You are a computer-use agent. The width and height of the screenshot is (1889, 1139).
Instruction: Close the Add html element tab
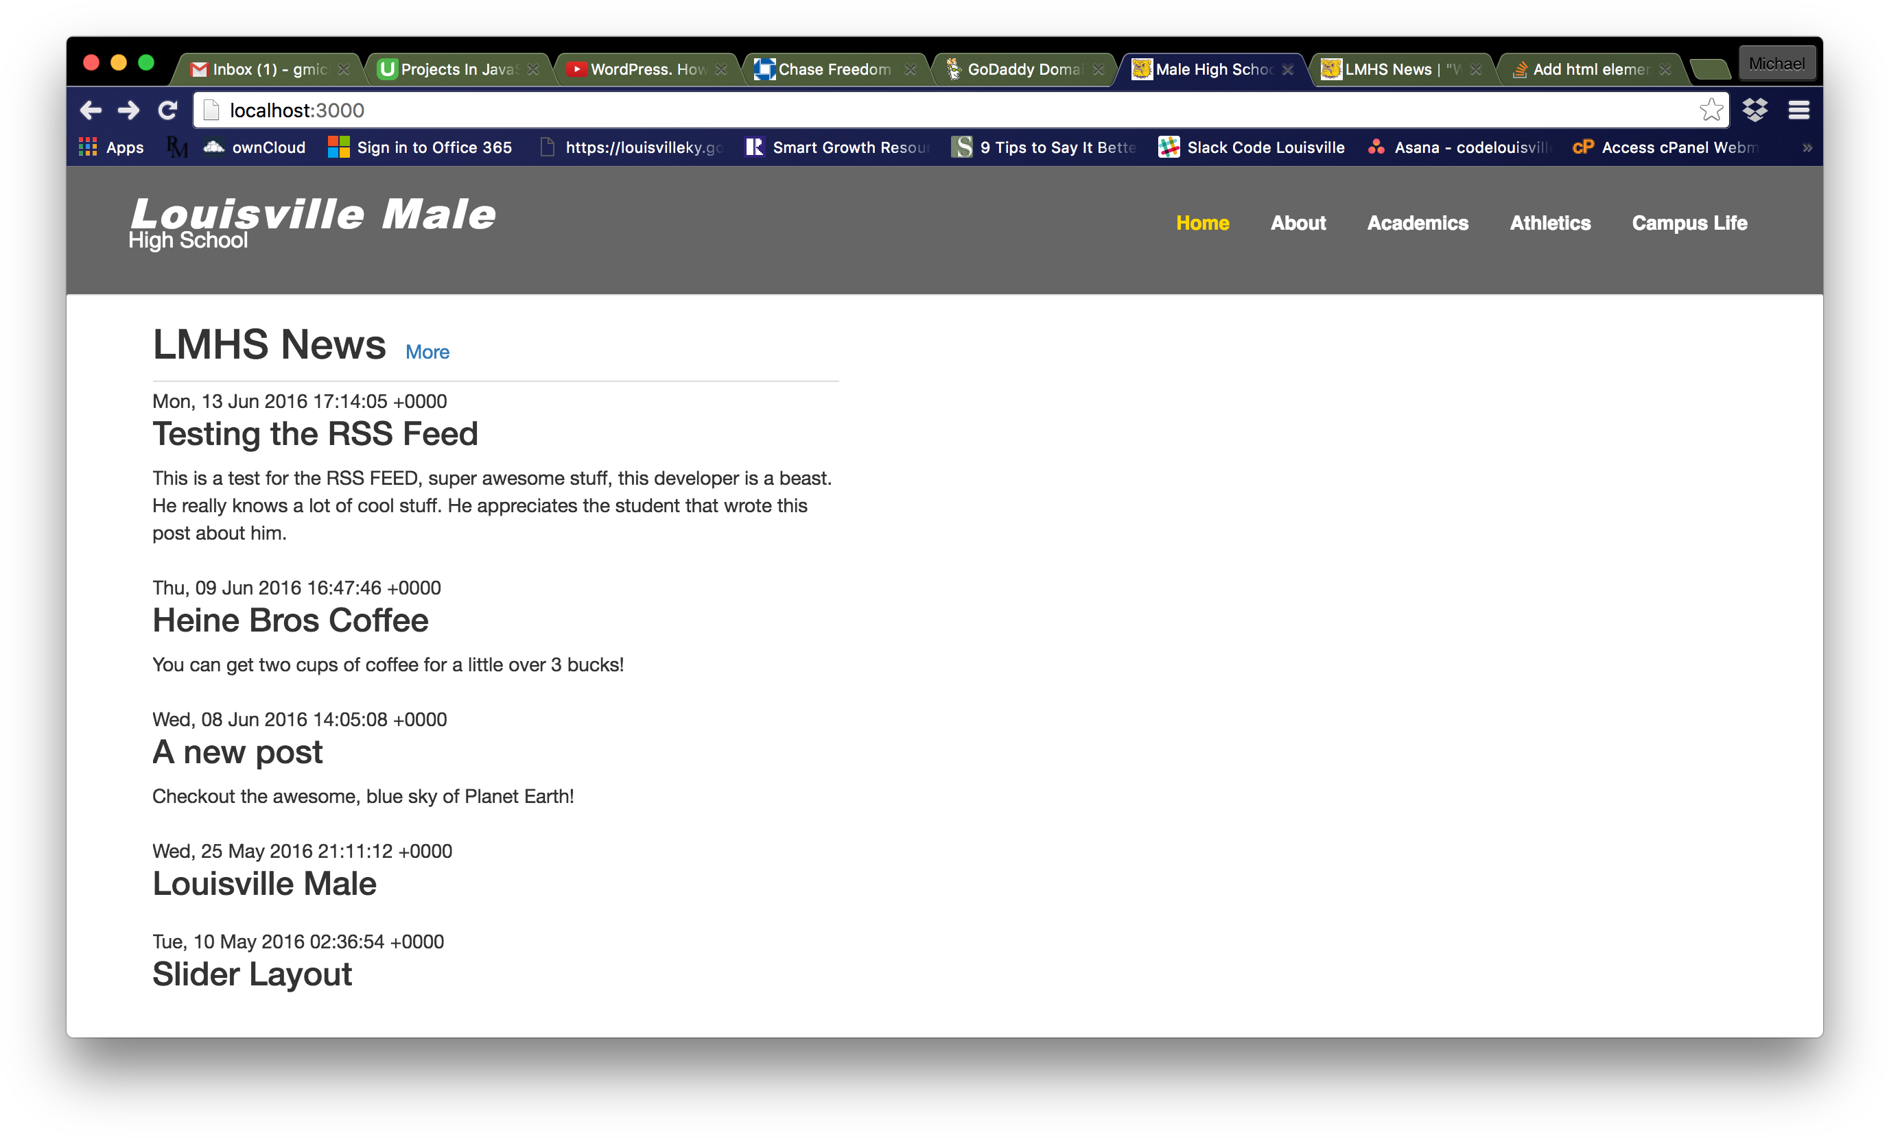[1665, 70]
